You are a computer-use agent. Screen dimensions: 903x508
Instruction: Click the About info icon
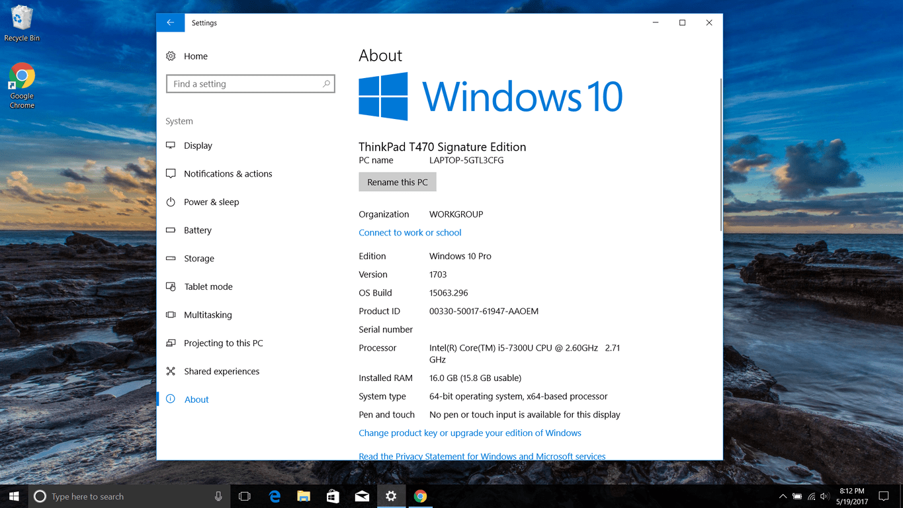click(171, 399)
